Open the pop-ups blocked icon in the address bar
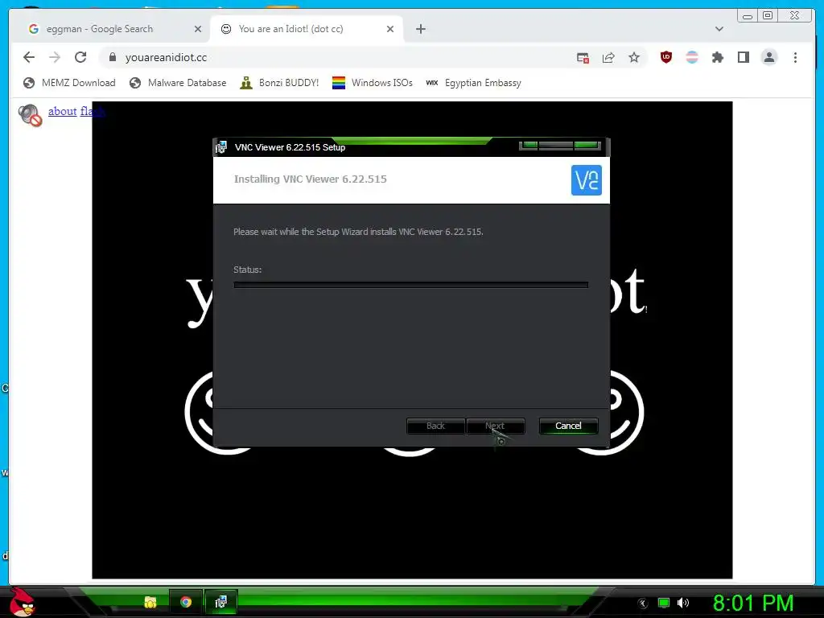Image resolution: width=824 pixels, height=618 pixels. [583, 58]
